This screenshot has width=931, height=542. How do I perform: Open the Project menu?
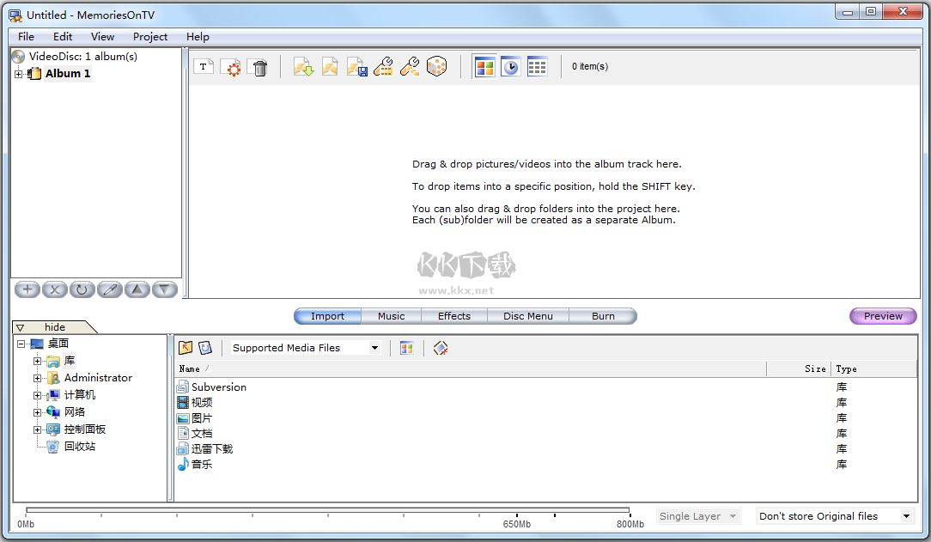click(150, 37)
